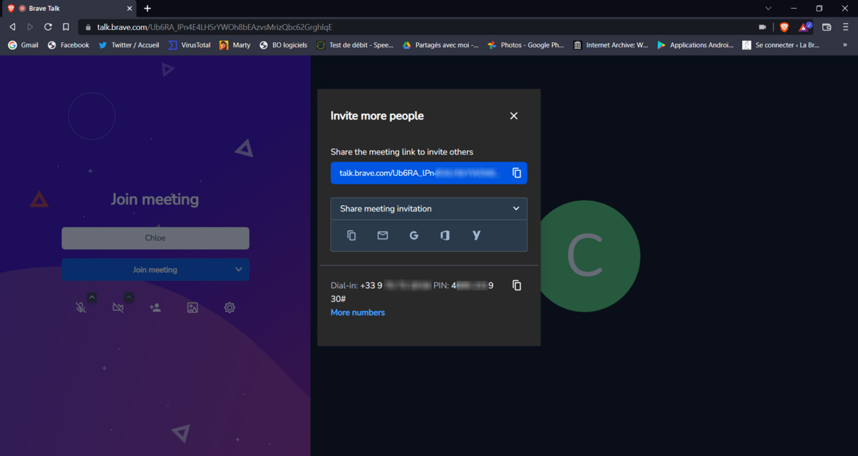Open the Brave Wallet icon
The height and width of the screenshot is (456, 858).
coord(827,27)
